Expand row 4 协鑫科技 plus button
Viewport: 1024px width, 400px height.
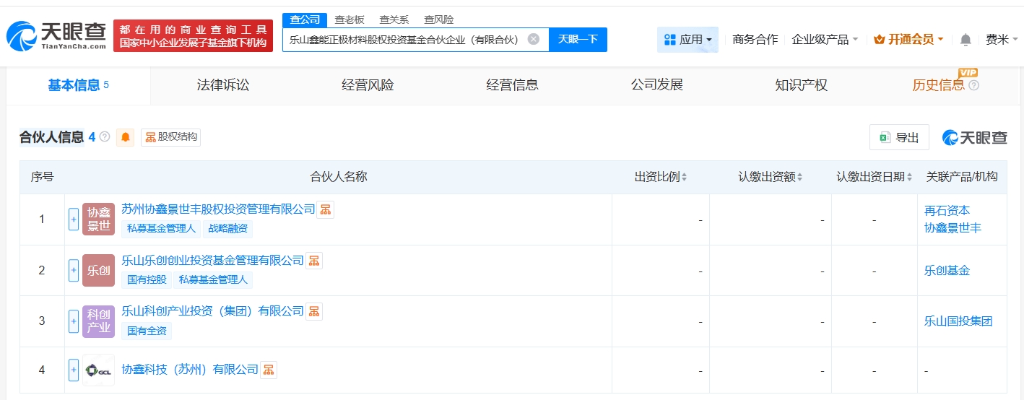click(74, 370)
